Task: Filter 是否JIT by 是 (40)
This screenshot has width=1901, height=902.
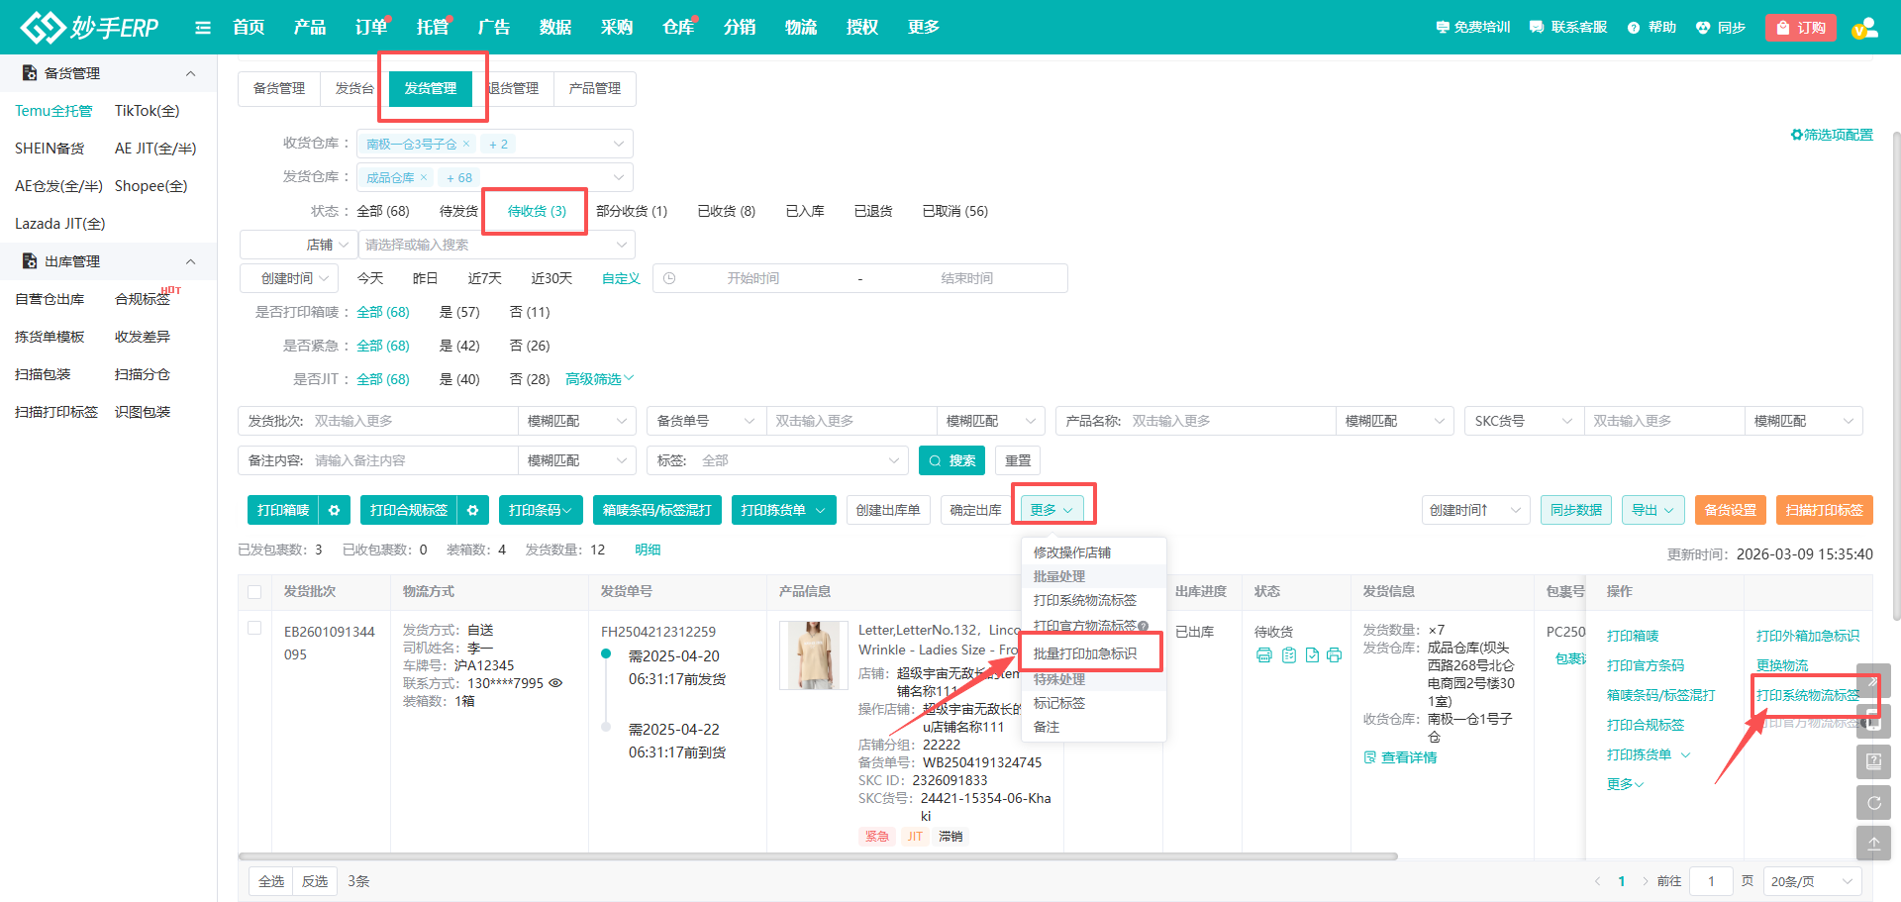Action: (x=459, y=379)
